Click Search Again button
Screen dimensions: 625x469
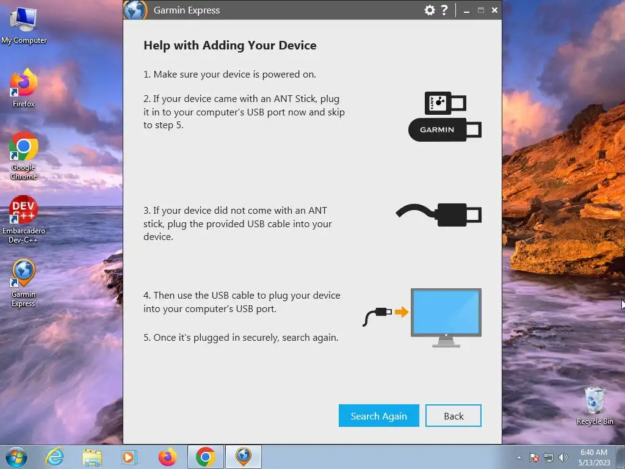click(378, 415)
